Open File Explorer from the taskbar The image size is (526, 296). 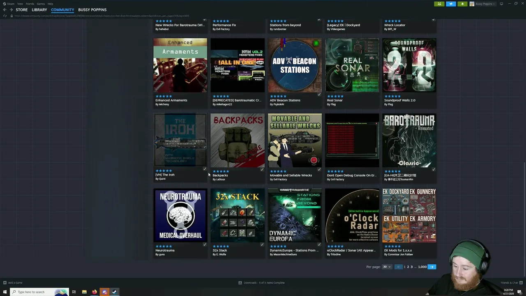(84, 292)
